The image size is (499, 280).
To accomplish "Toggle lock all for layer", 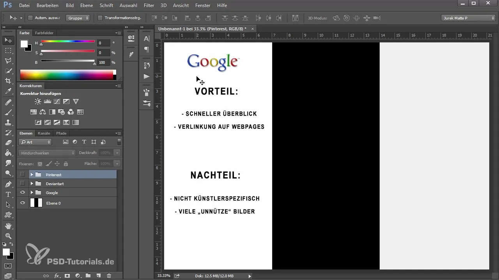I will coord(65,164).
